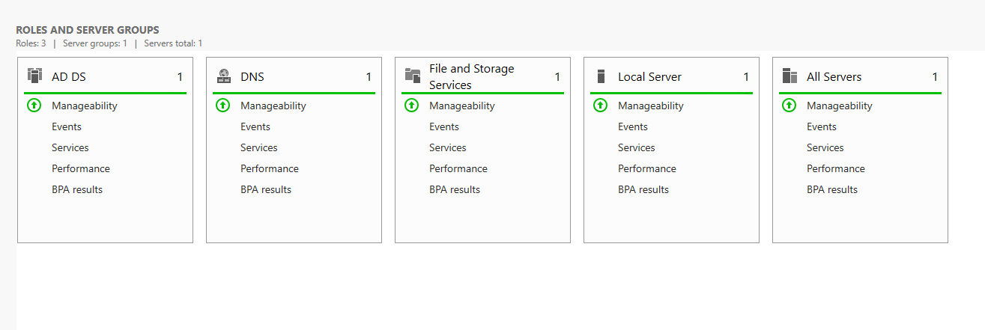985x330 pixels.
Task: Open Performance under Local Server
Action: 647,168
